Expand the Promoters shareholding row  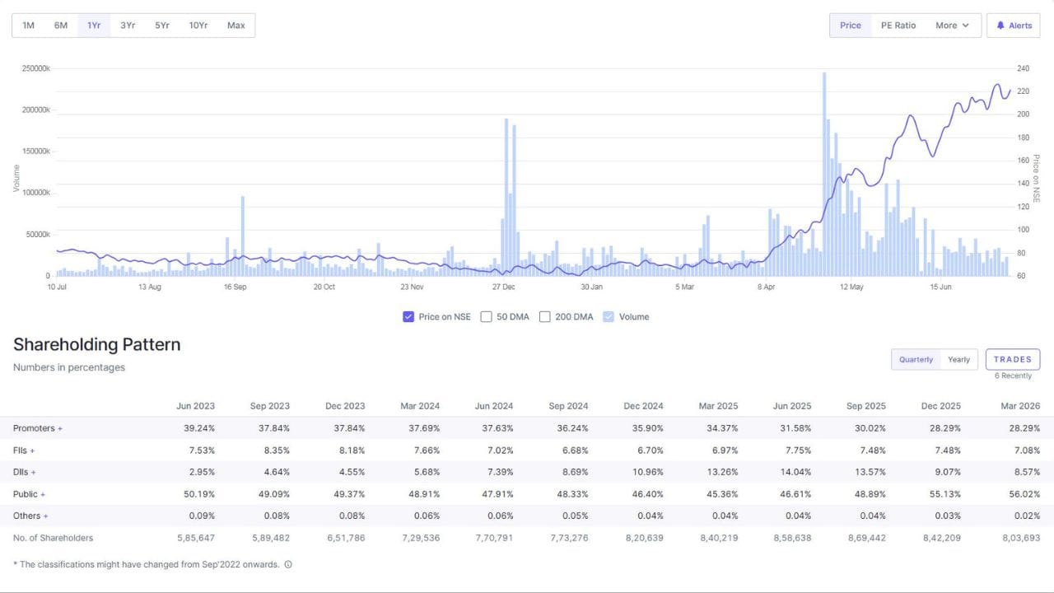[38, 428]
